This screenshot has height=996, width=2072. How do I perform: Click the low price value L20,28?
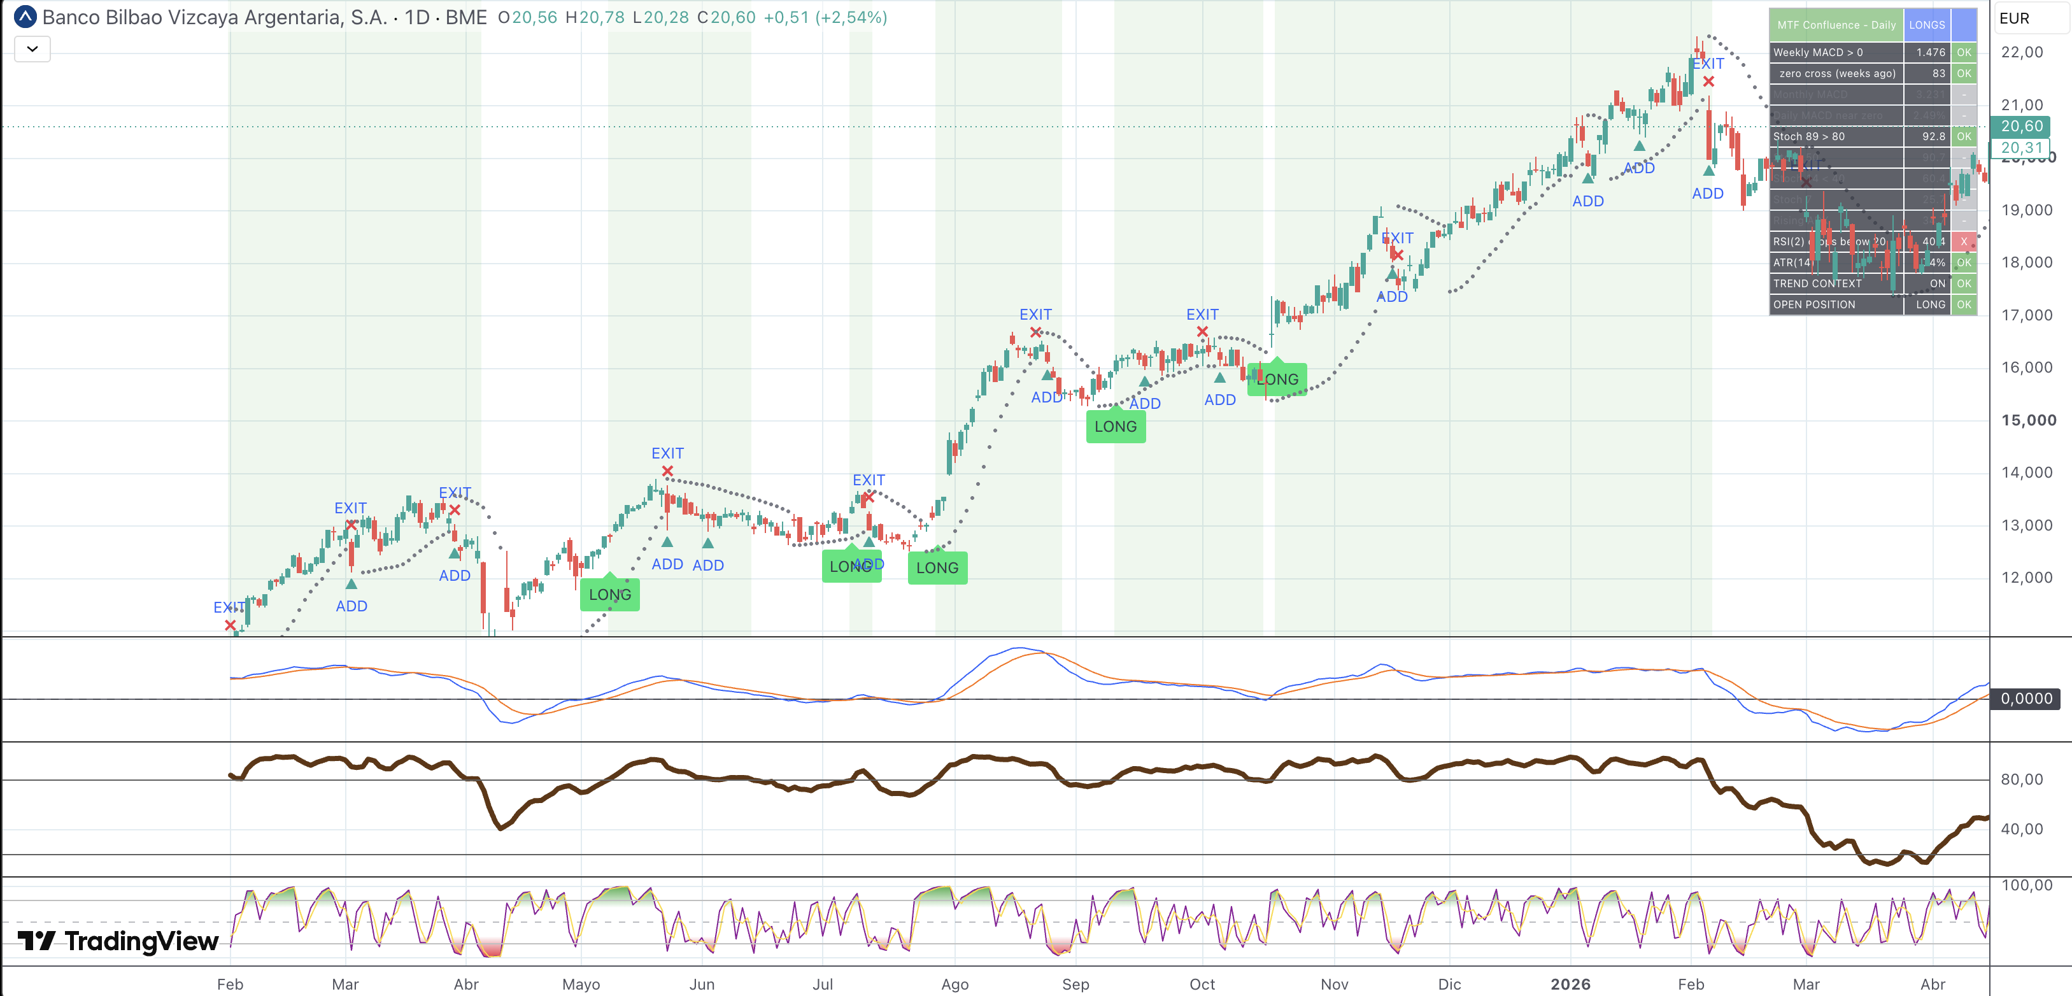pos(660,17)
